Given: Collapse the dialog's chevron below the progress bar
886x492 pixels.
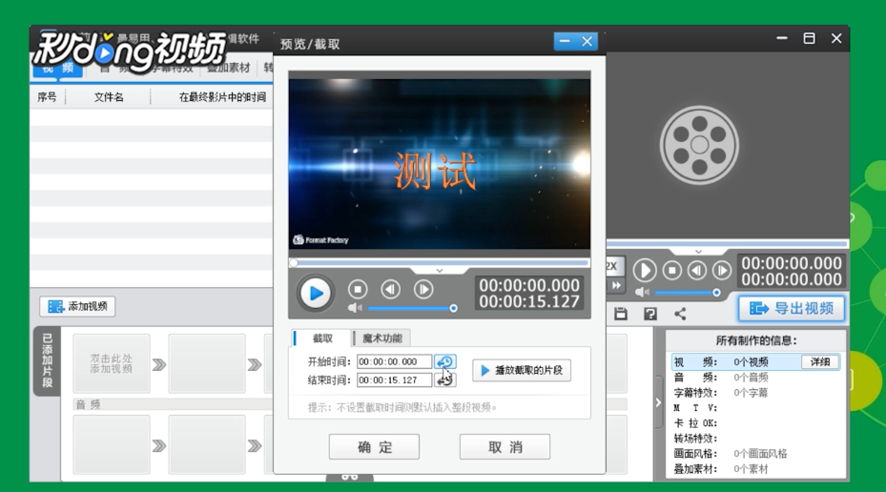Looking at the screenshot, I should coord(439,271).
